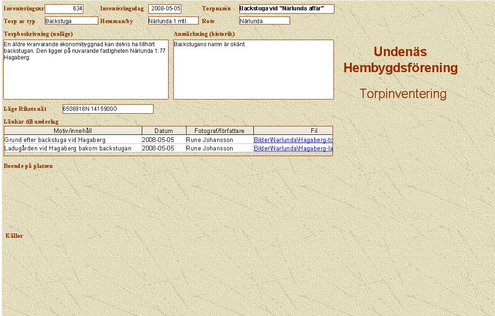Click the Datum column header
Screen dimensions: 495x316
tap(164, 131)
